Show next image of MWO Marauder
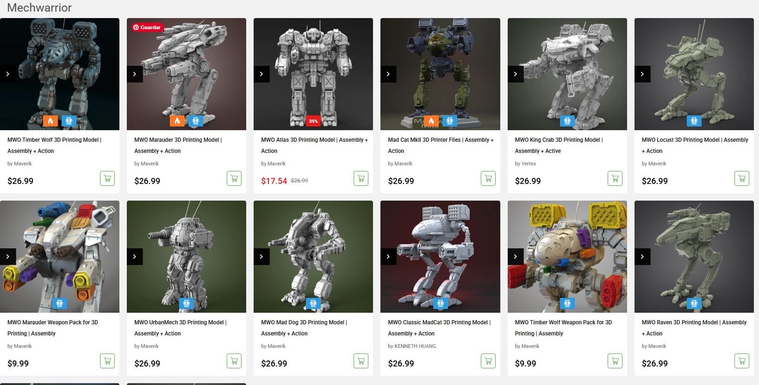 pos(135,74)
